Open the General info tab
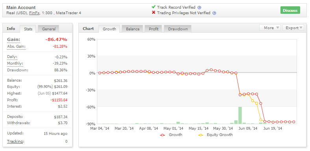The image size is (310, 151). point(48,29)
